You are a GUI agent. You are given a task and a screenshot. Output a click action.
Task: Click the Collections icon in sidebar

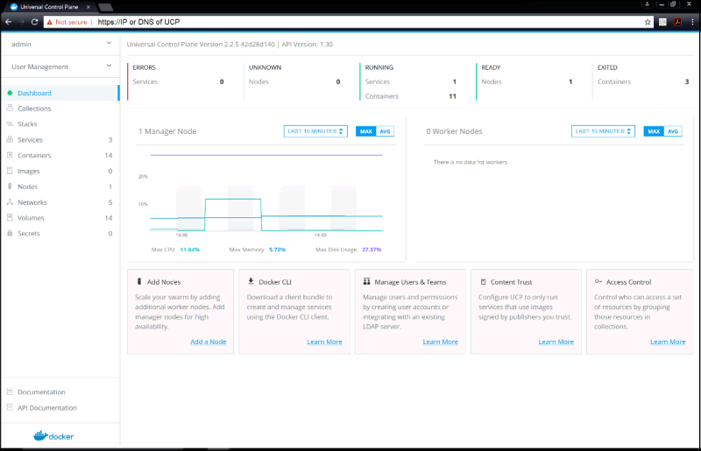(x=10, y=109)
